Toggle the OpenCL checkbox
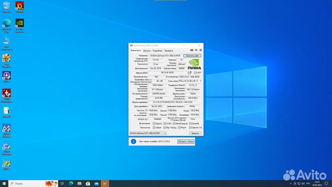332x187 pixels. (x=154, y=123)
